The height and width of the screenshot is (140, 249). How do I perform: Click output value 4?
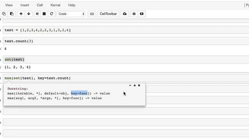tap(5, 49)
